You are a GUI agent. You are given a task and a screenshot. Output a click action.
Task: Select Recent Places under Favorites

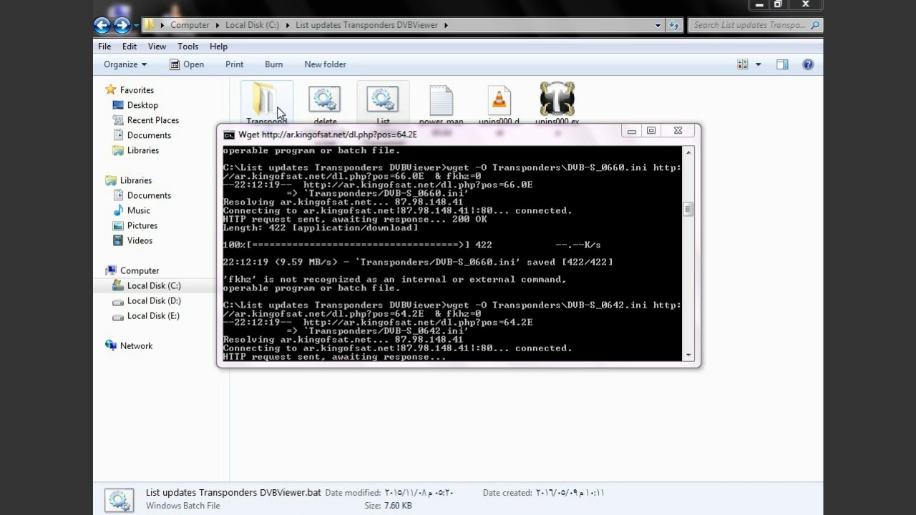click(153, 120)
